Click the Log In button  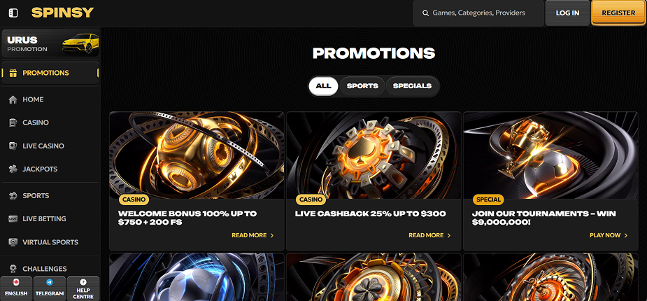(567, 13)
